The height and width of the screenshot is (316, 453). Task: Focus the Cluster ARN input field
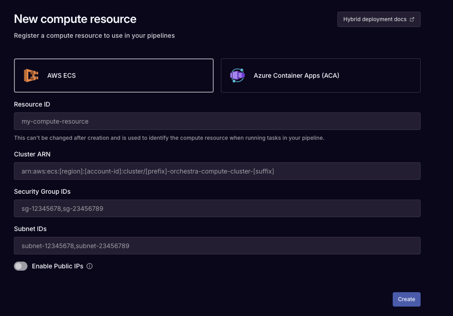coord(217,171)
